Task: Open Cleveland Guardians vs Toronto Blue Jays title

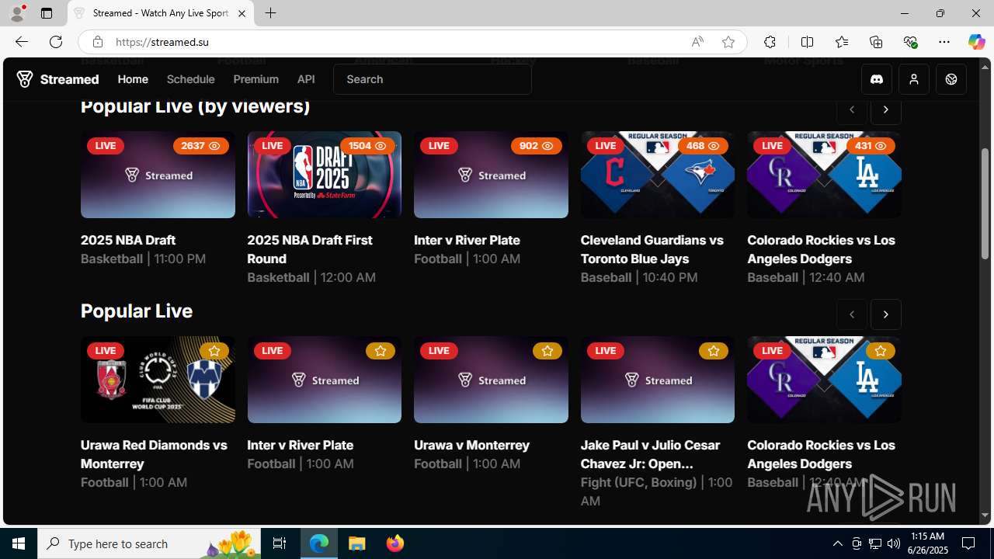Action: [652, 249]
